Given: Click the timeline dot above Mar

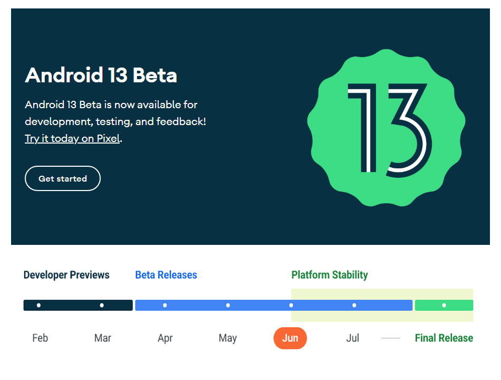Looking at the screenshot, I should click(x=102, y=306).
